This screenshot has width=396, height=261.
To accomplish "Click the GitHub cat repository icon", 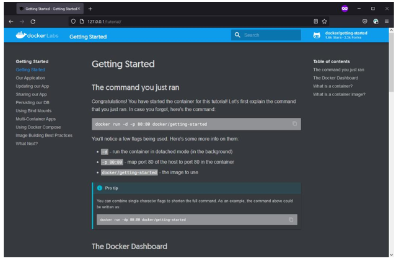I will click(x=317, y=35).
